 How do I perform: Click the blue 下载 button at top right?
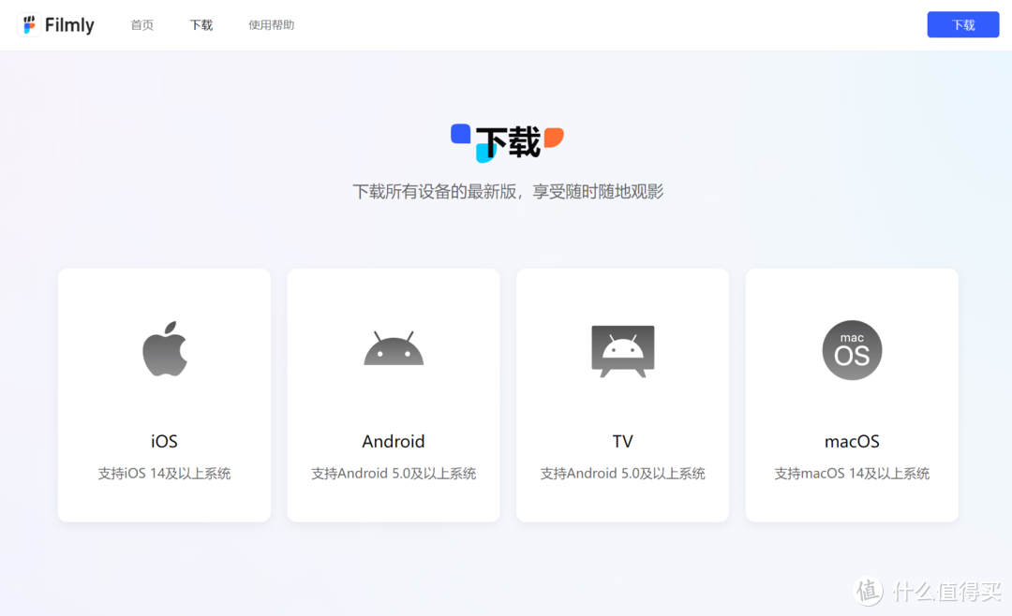click(x=963, y=24)
